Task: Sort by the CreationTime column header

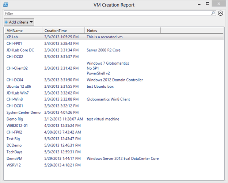Action: point(64,31)
